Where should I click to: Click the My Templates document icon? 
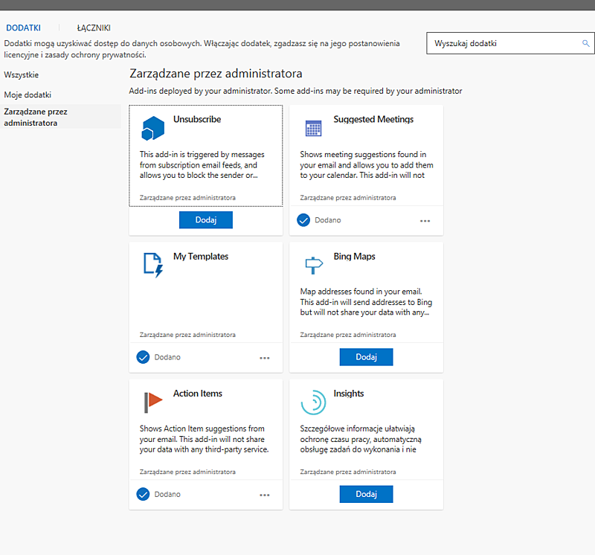pyautogui.click(x=152, y=264)
